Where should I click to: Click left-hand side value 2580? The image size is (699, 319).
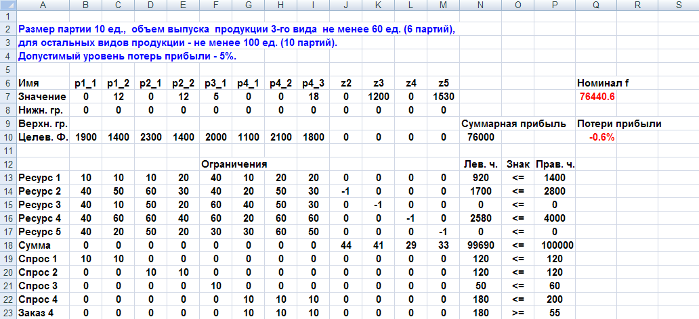click(480, 218)
